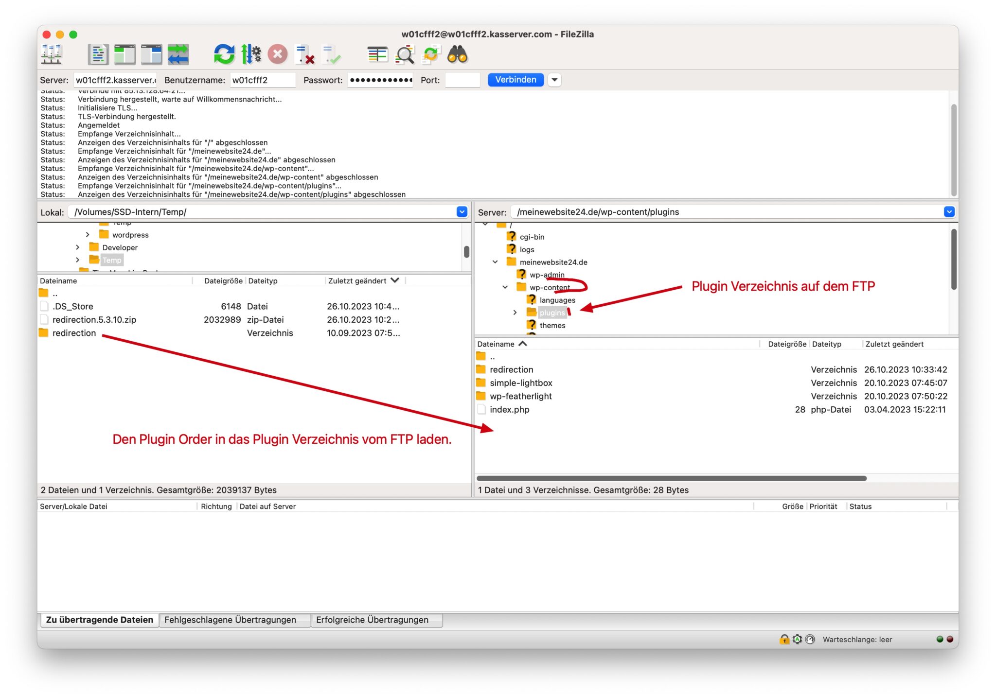Image resolution: width=996 pixels, height=698 pixels.
Task: Toggle synchronized browsing icon
Action: pyautogui.click(x=431, y=54)
